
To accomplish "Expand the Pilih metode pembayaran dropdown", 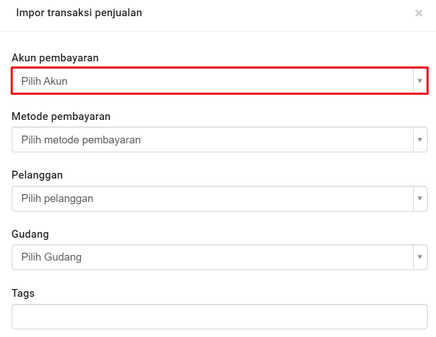I will [212, 140].
